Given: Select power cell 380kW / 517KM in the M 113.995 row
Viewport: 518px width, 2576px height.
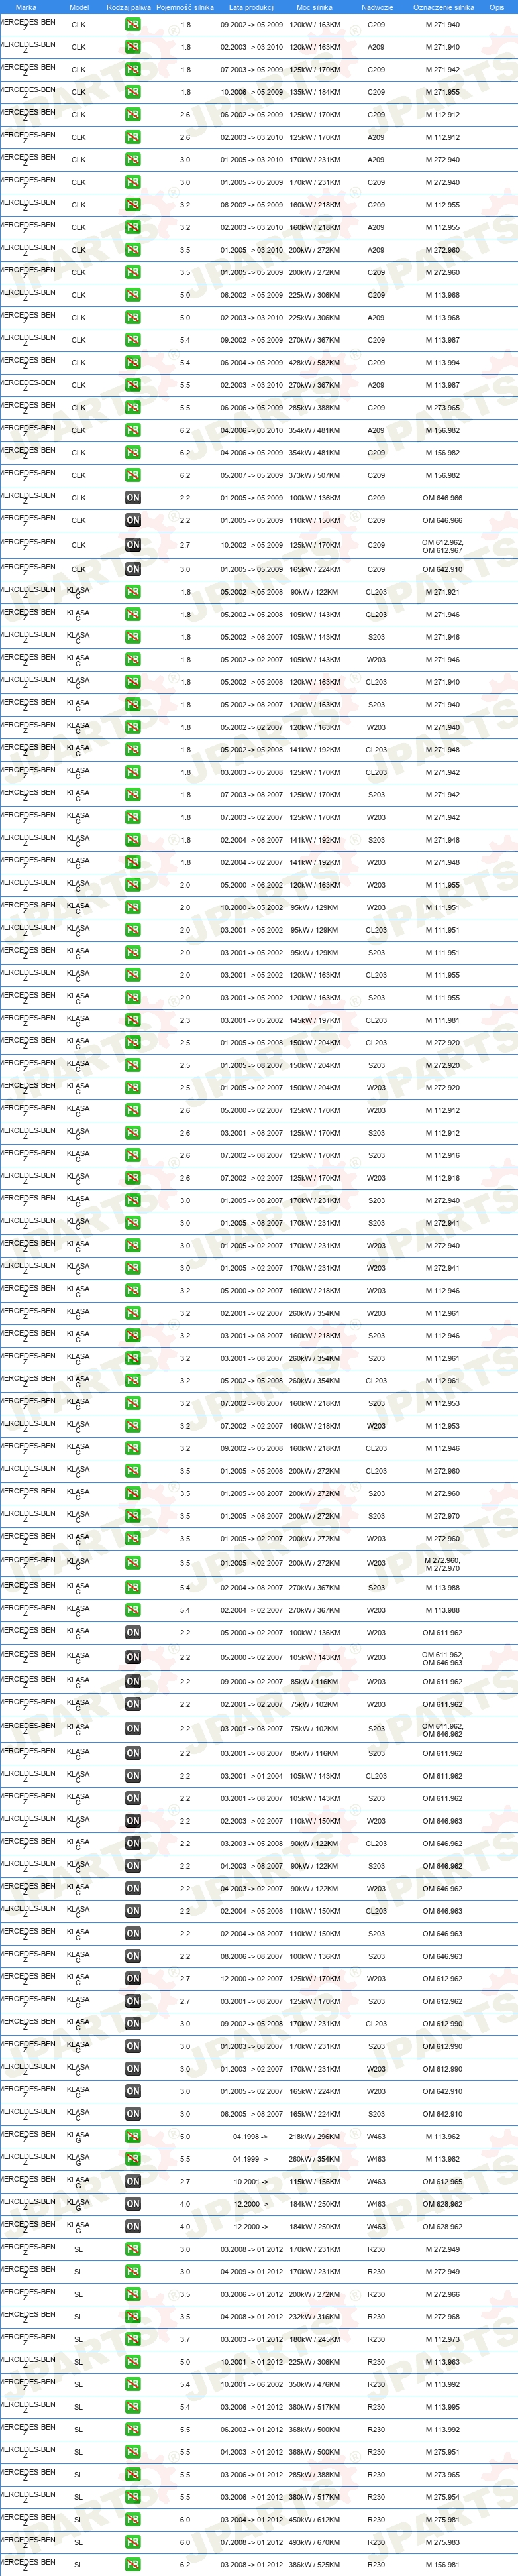Looking at the screenshot, I should [x=314, y=2406].
